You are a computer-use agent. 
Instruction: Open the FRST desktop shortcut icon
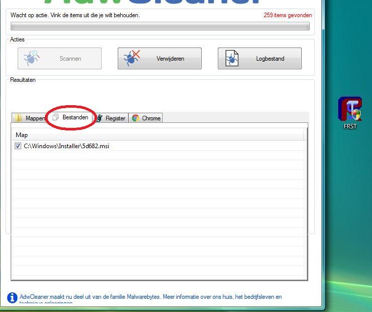350,109
